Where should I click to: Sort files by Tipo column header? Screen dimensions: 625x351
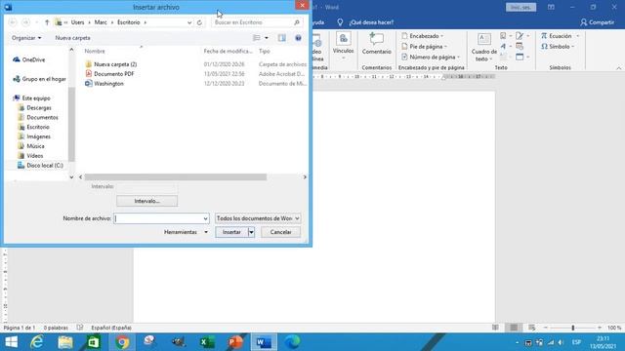265,51
